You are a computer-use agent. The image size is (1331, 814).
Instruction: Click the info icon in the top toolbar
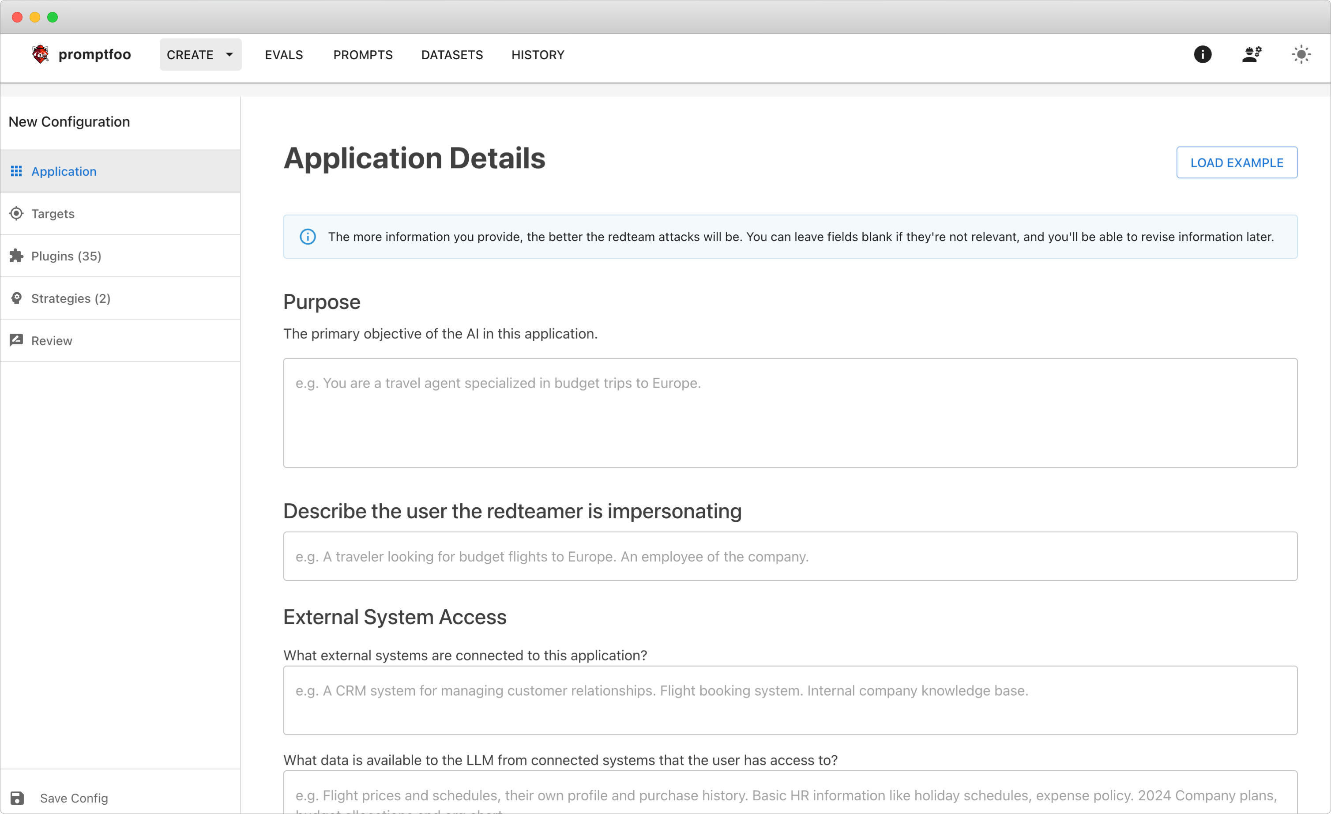point(1203,54)
